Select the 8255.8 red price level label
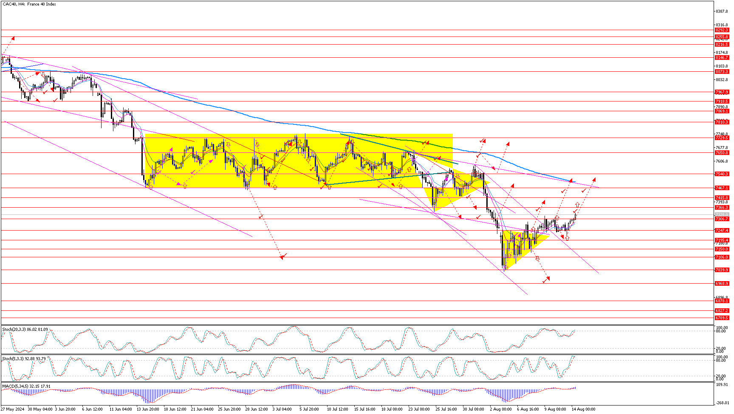The height and width of the screenshot is (414, 734). pyautogui.click(x=722, y=37)
